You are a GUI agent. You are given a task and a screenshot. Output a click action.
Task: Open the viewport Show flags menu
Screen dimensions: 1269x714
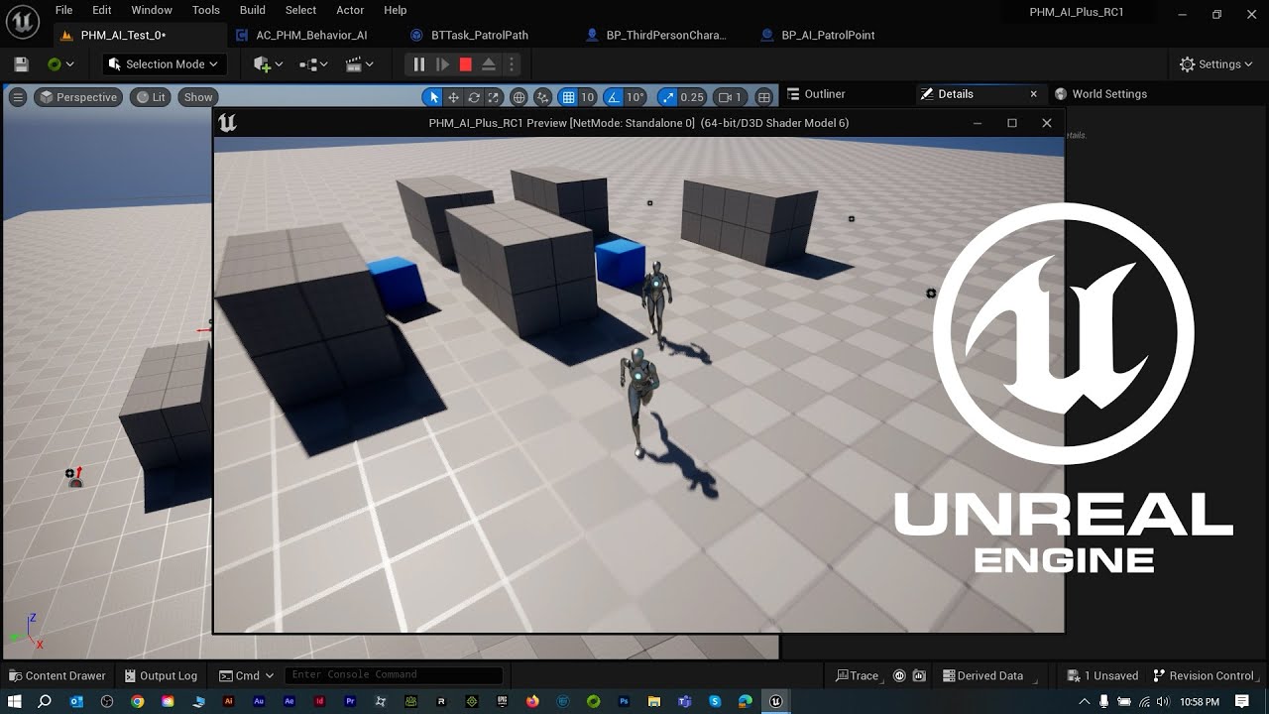click(x=198, y=97)
